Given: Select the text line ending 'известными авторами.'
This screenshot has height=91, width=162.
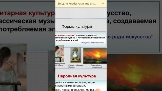Looking at the screenshot, I should coord(70,86).
